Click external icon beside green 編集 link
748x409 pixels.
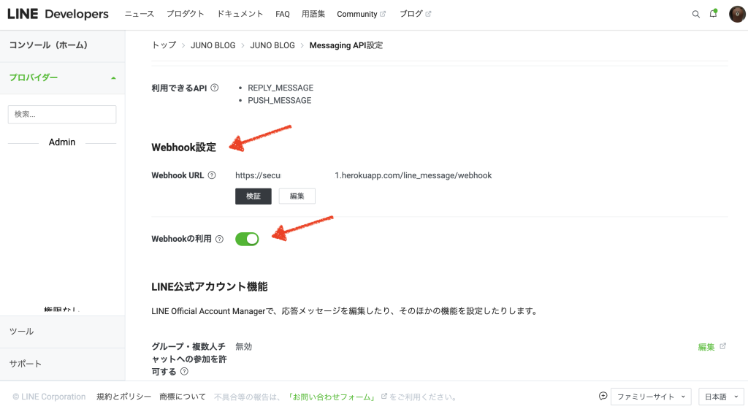coord(722,346)
